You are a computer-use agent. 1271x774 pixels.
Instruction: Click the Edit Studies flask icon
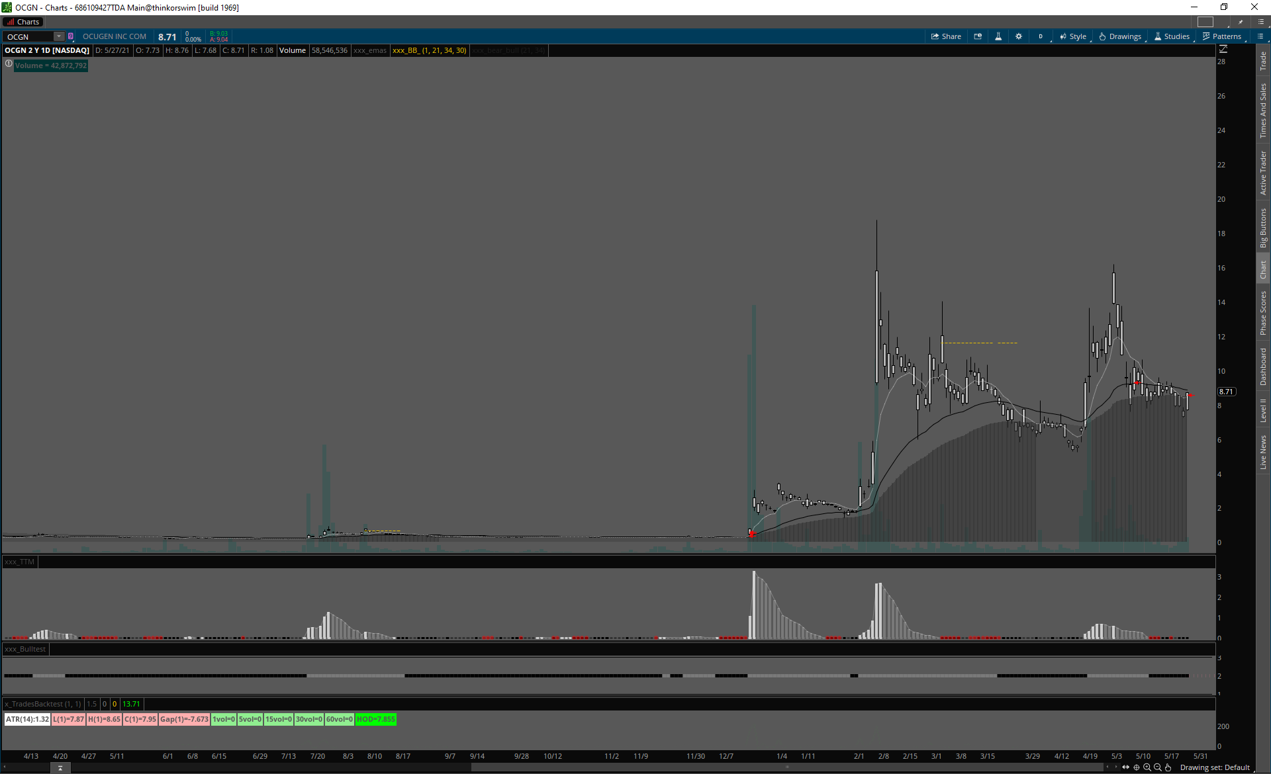click(x=998, y=36)
